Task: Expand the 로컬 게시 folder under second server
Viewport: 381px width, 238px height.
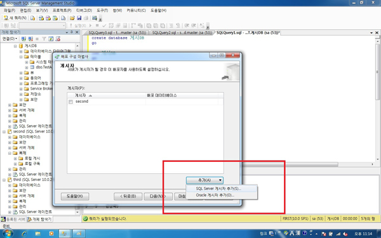Action: pyautogui.click(x=15, y=158)
